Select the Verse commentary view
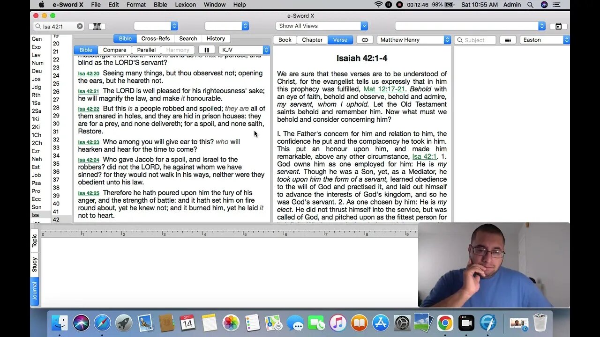Image resolution: width=600 pixels, height=337 pixels. (x=340, y=40)
